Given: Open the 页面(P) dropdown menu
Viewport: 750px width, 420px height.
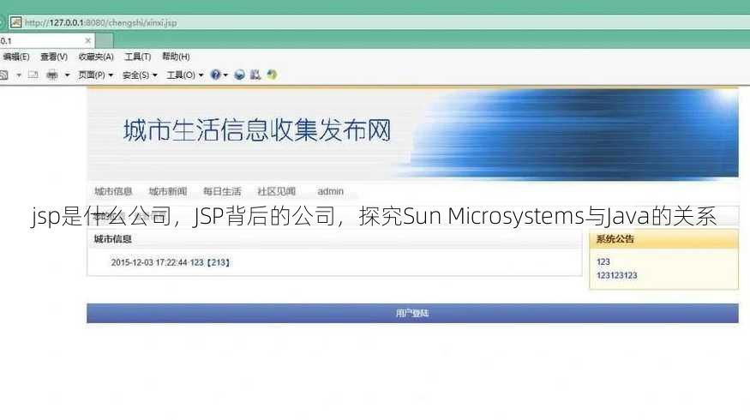Looking at the screenshot, I should click(96, 75).
